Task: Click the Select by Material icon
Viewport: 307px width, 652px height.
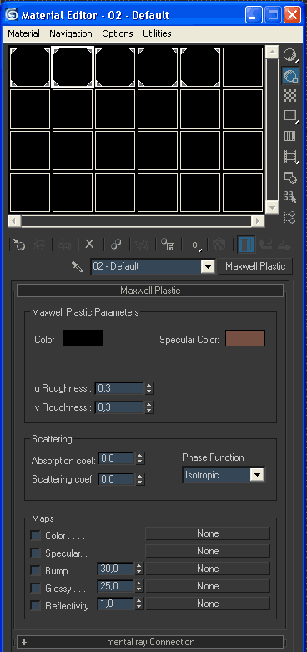Action: pos(290,197)
